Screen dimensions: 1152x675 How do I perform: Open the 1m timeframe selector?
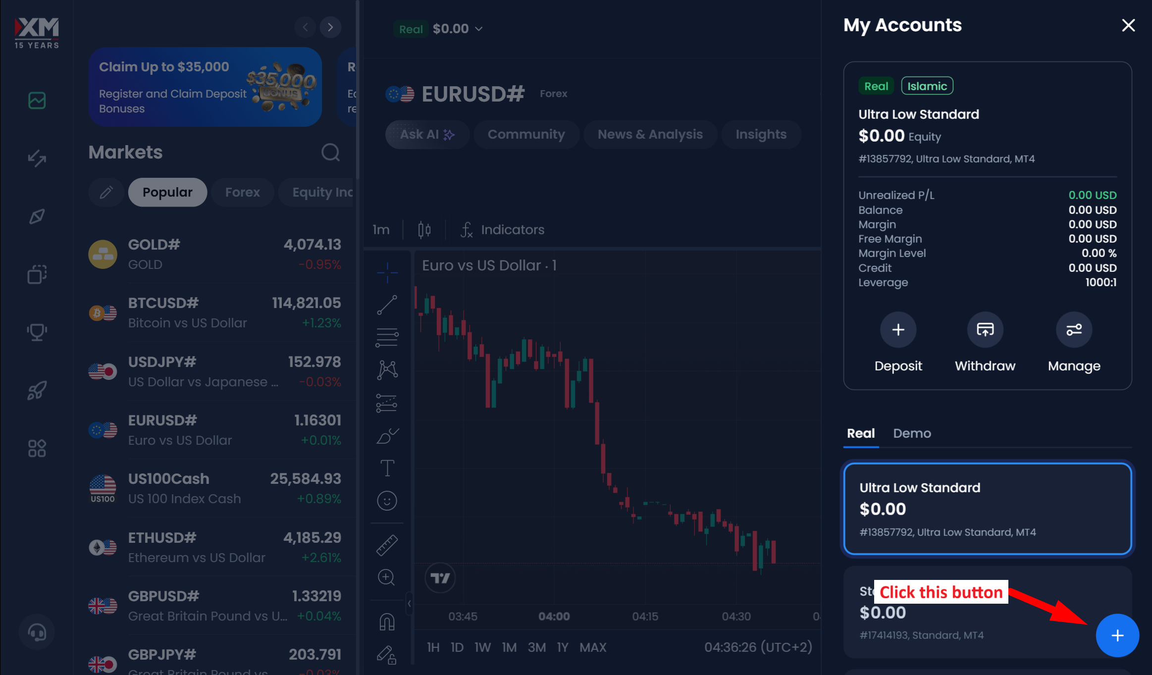tap(381, 230)
